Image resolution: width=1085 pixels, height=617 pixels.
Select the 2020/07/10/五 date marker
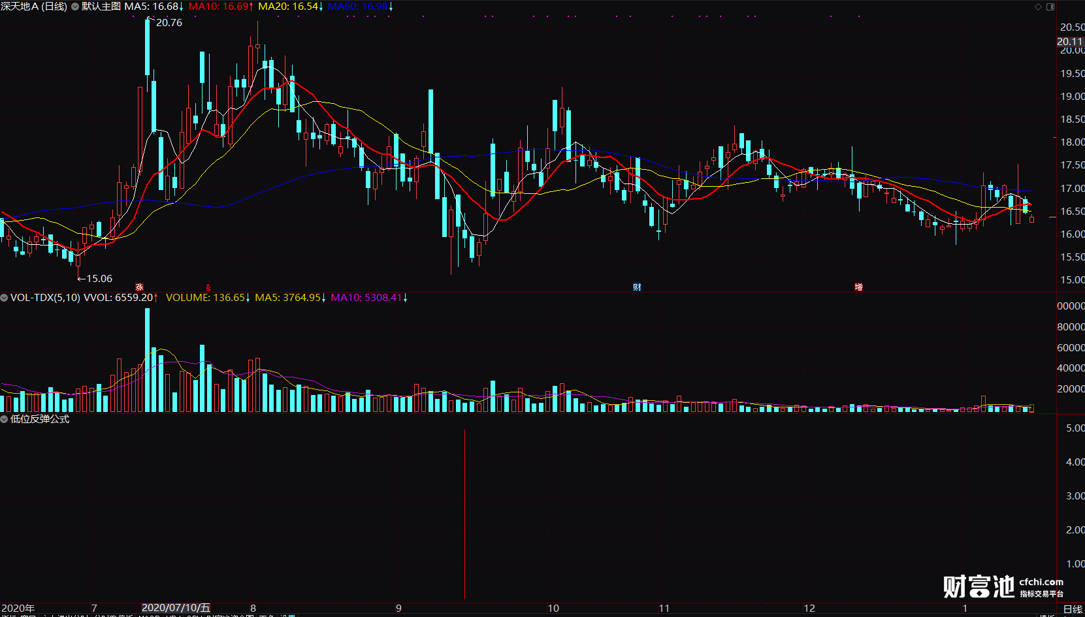pyautogui.click(x=176, y=608)
